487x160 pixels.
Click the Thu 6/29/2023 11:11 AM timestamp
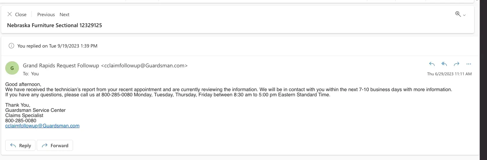coord(449,74)
